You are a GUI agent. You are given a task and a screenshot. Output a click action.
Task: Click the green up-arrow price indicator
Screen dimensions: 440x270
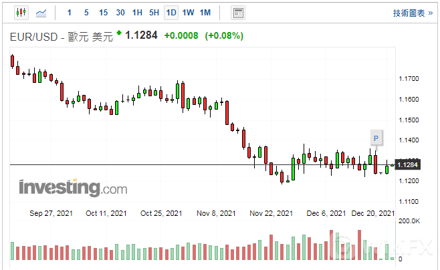tap(119, 33)
